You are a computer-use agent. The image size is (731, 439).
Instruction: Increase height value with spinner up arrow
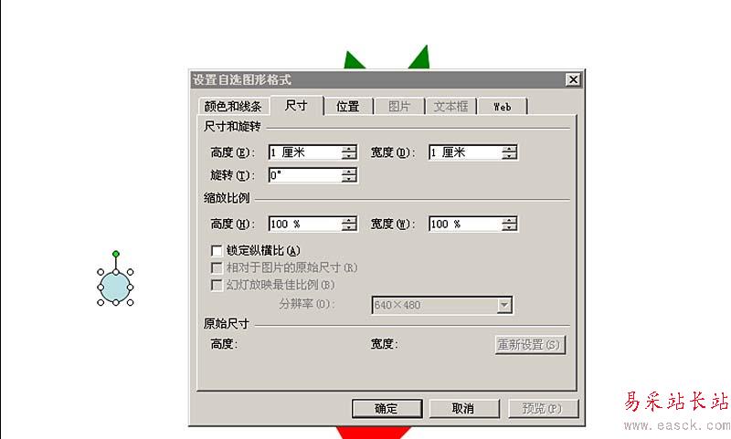[x=349, y=149]
